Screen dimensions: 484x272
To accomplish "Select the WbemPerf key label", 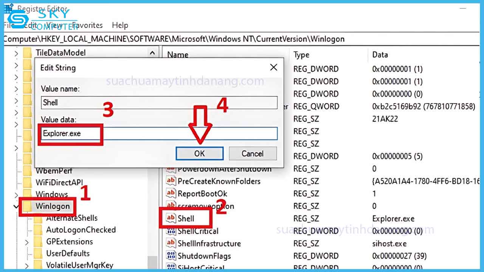I will (54, 171).
